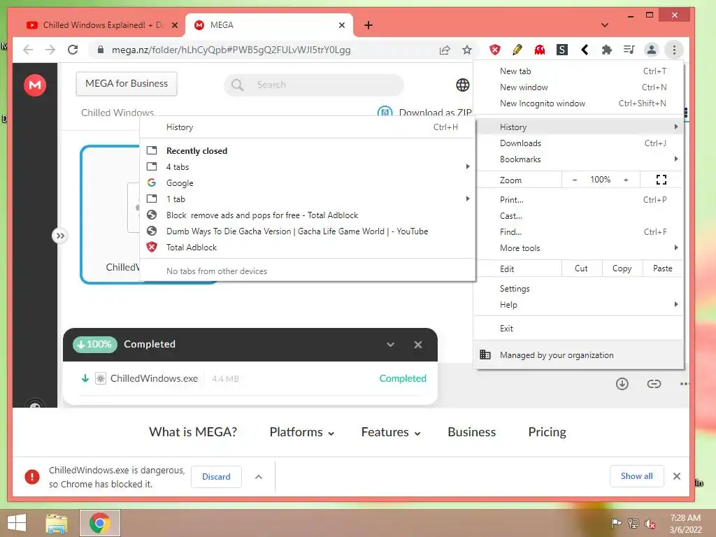Image resolution: width=716 pixels, height=537 pixels.
Task: Open the tab search dropdown chevron
Action: click(x=605, y=25)
